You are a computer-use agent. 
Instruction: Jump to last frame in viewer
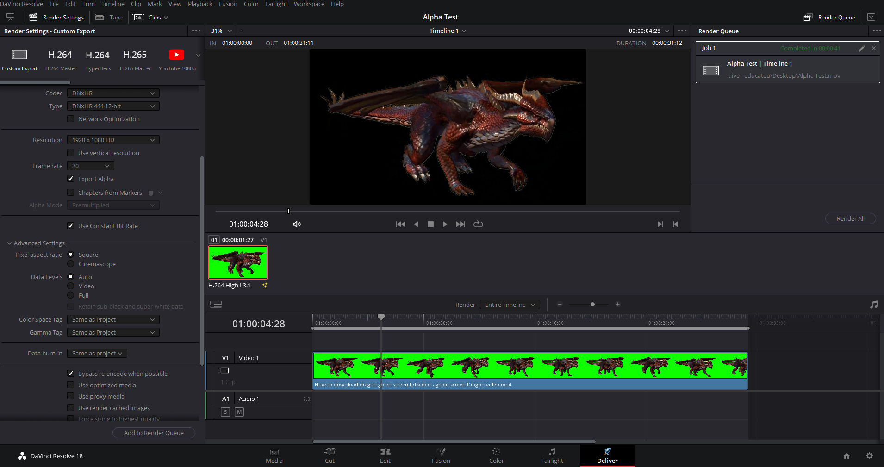461,224
